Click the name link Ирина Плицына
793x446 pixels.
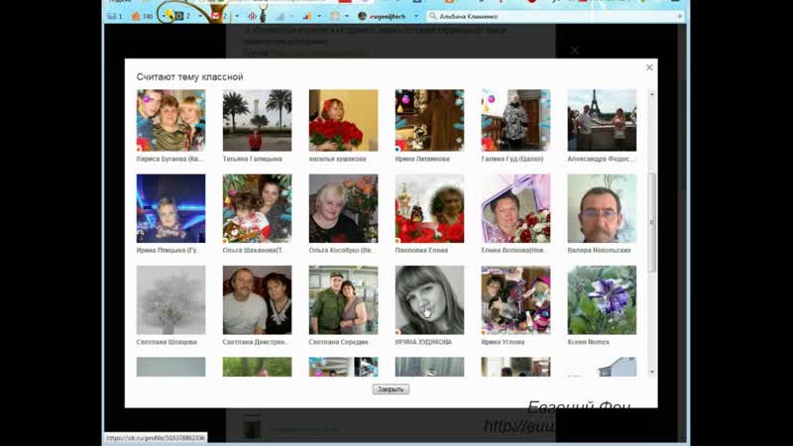click(168, 251)
